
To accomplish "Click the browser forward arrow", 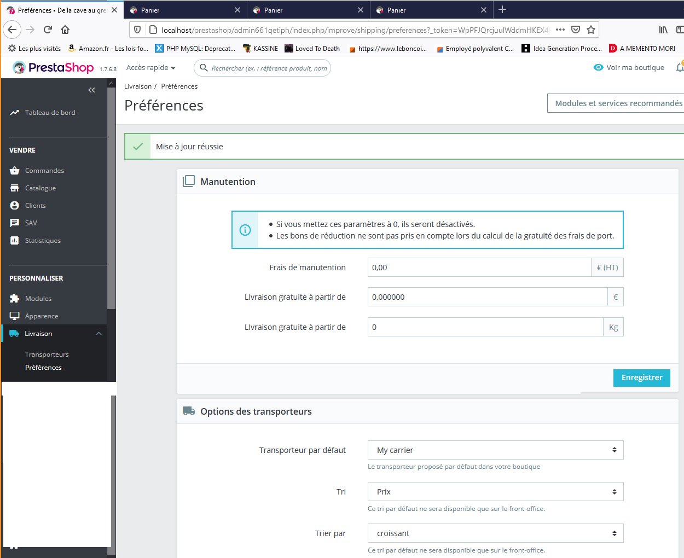I will click(x=30, y=30).
